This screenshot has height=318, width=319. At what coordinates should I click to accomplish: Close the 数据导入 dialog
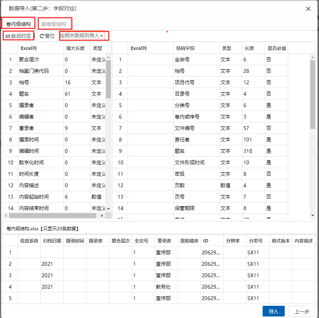pos(308,9)
